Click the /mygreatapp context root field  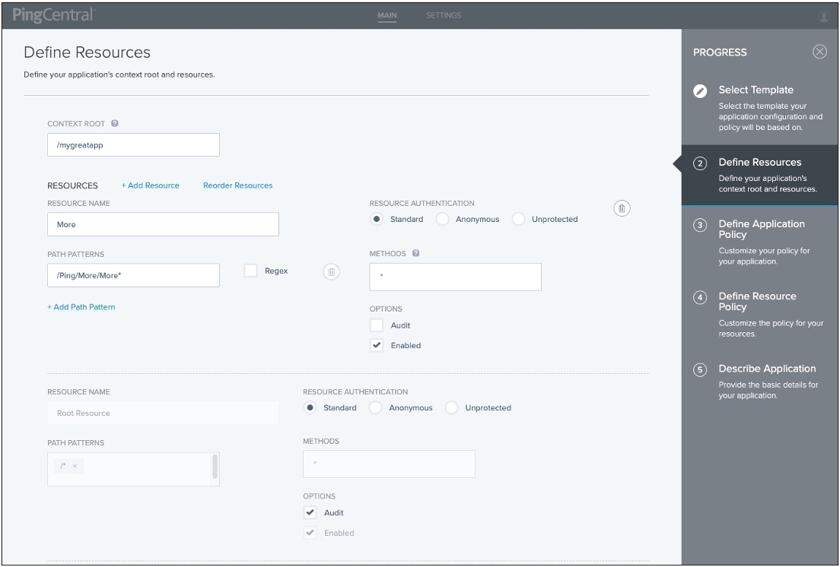[x=133, y=144]
